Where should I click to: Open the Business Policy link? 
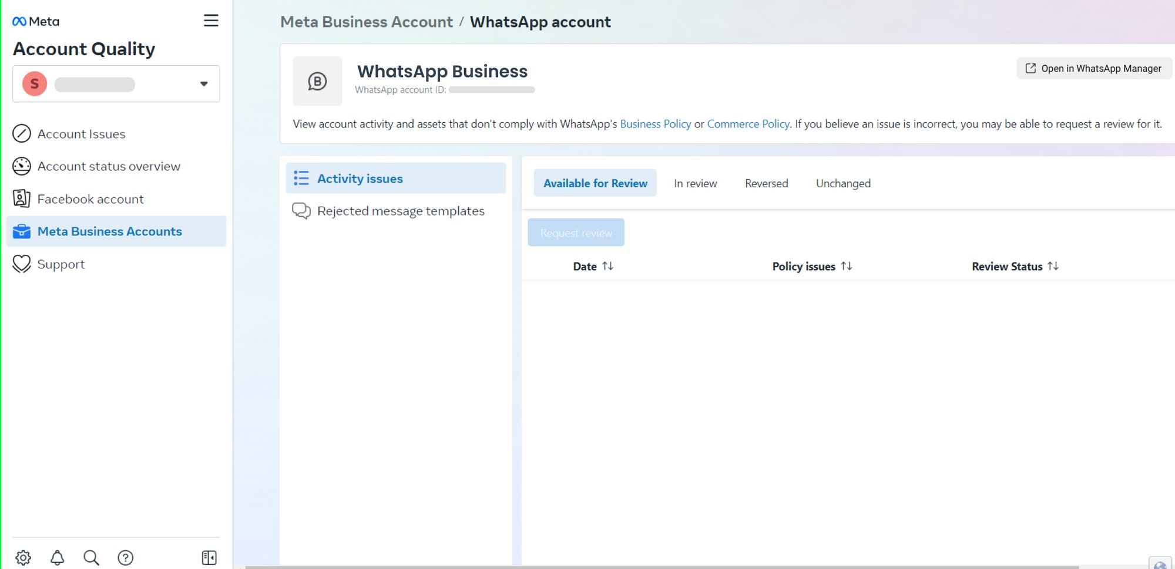point(656,124)
